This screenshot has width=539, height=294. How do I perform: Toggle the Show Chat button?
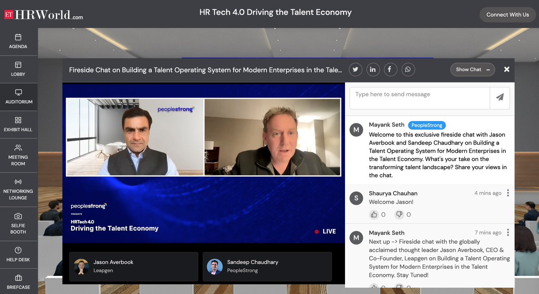coord(473,70)
